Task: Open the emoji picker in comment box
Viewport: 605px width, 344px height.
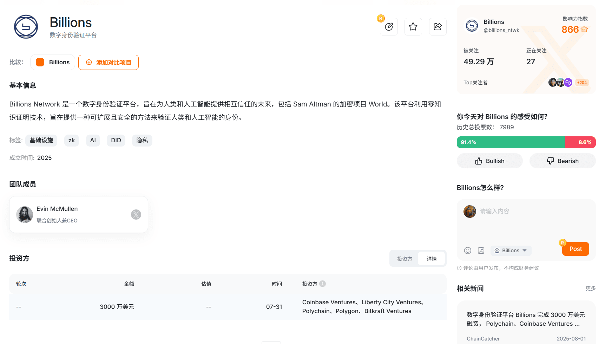Action: (468, 251)
